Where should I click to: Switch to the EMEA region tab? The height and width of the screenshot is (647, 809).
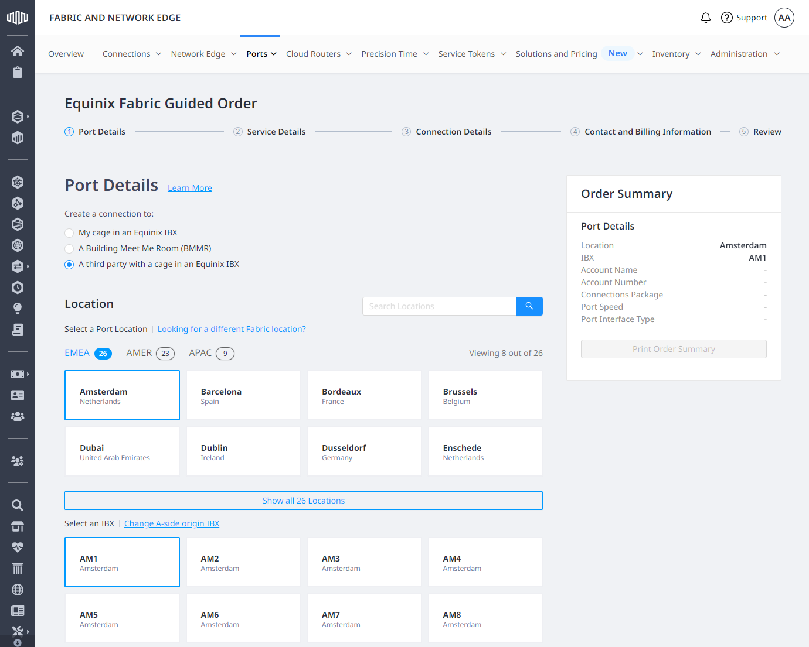pos(88,353)
